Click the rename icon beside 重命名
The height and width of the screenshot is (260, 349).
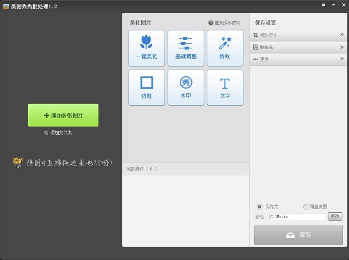pyautogui.click(x=256, y=47)
